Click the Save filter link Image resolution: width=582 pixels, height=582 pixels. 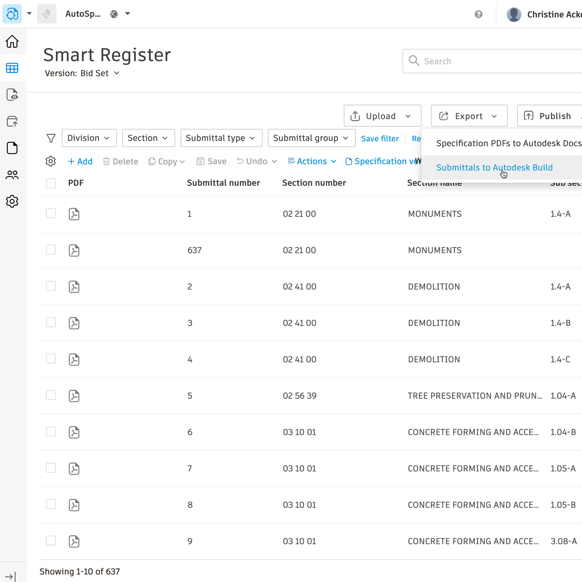[380, 139]
